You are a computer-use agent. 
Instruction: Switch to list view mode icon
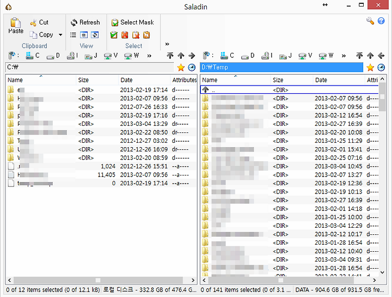pos(73,35)
